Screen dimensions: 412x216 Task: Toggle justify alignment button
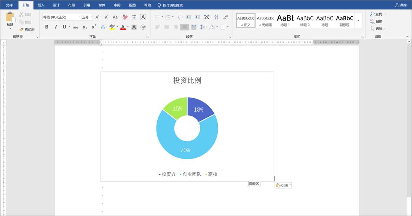(185, 27)
